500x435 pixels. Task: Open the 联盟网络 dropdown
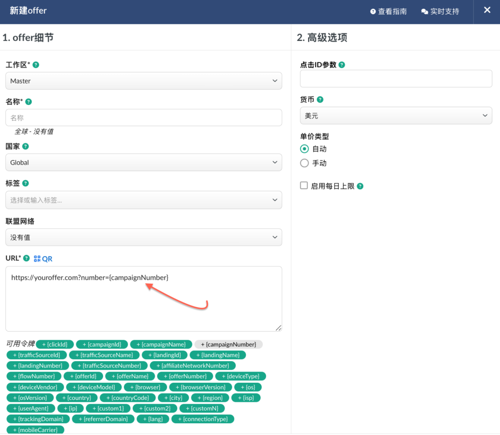(144, 238)
